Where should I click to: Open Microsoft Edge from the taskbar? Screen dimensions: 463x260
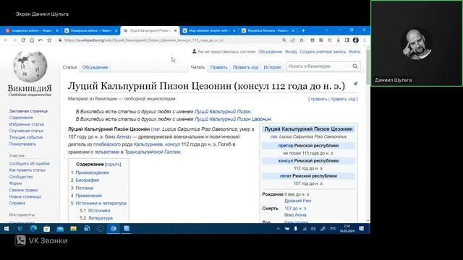click(x=33, y=229)
